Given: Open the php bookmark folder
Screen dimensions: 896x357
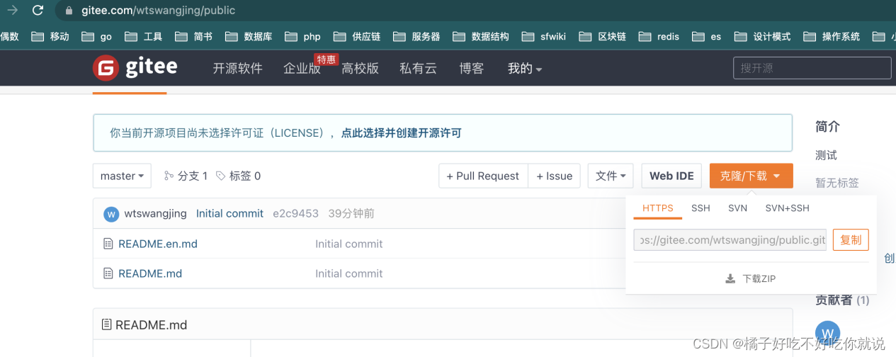Looking at the screenshot, I should click(302, 37).
